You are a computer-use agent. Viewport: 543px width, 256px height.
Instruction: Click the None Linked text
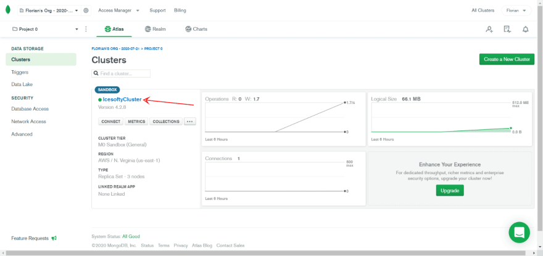click(112, 194)
